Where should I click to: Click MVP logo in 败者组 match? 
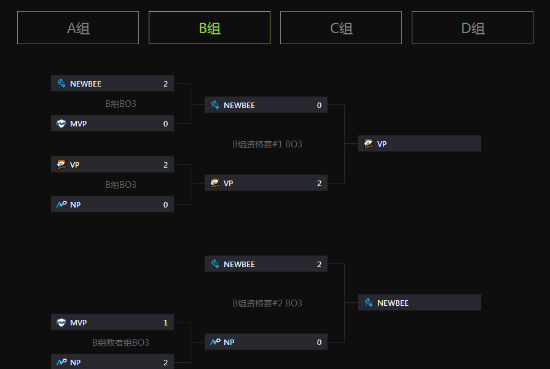[61, 322]
